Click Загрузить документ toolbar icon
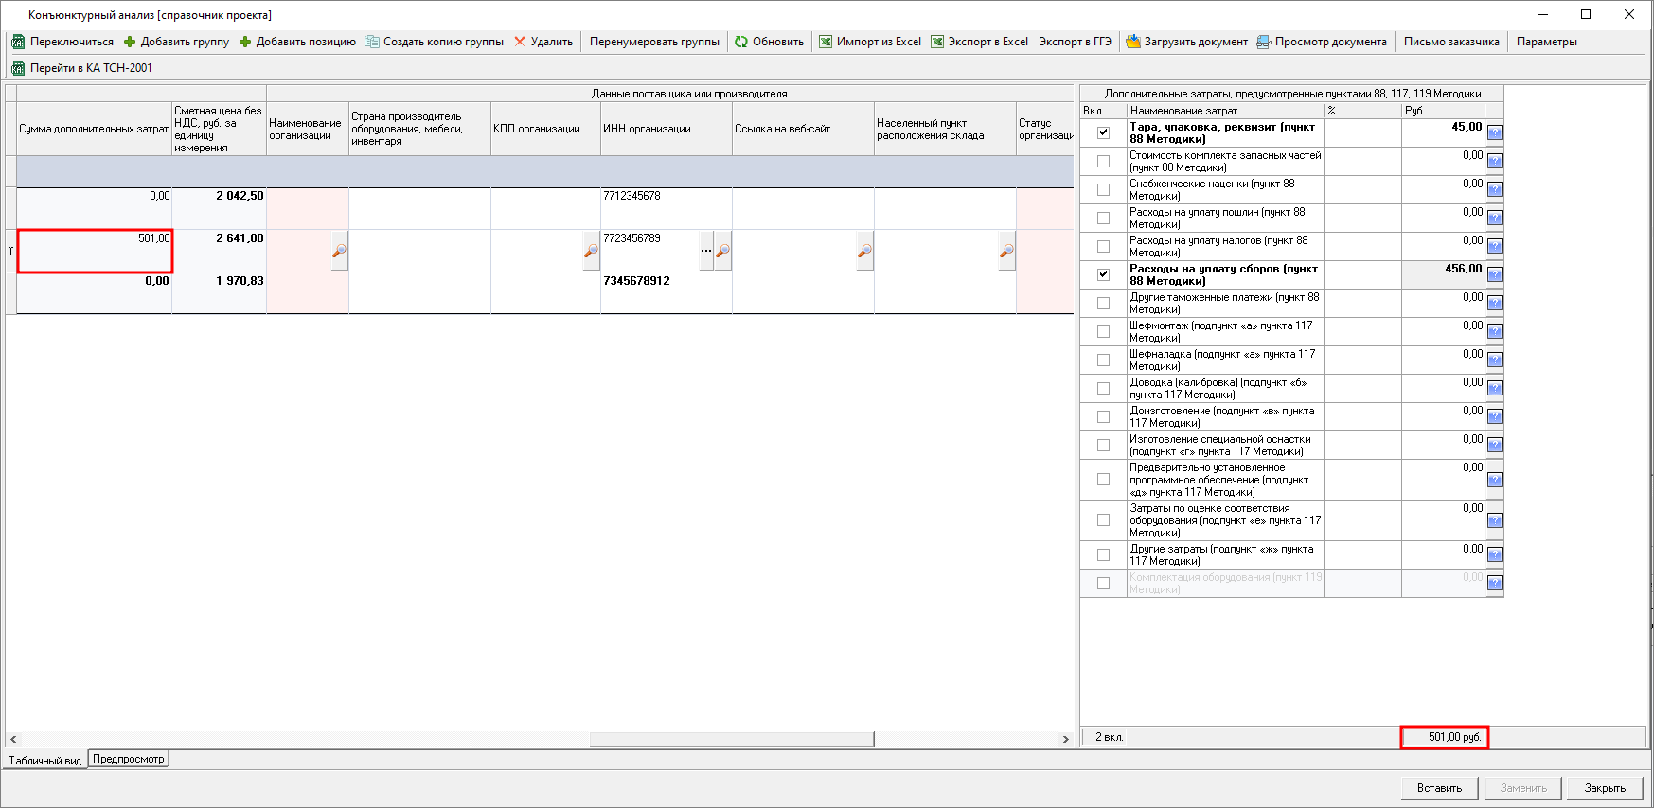 click(x=1133, y=42)
